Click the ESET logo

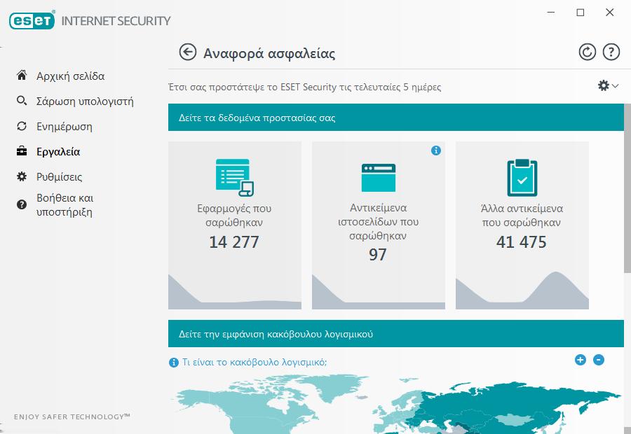[32, 20]
